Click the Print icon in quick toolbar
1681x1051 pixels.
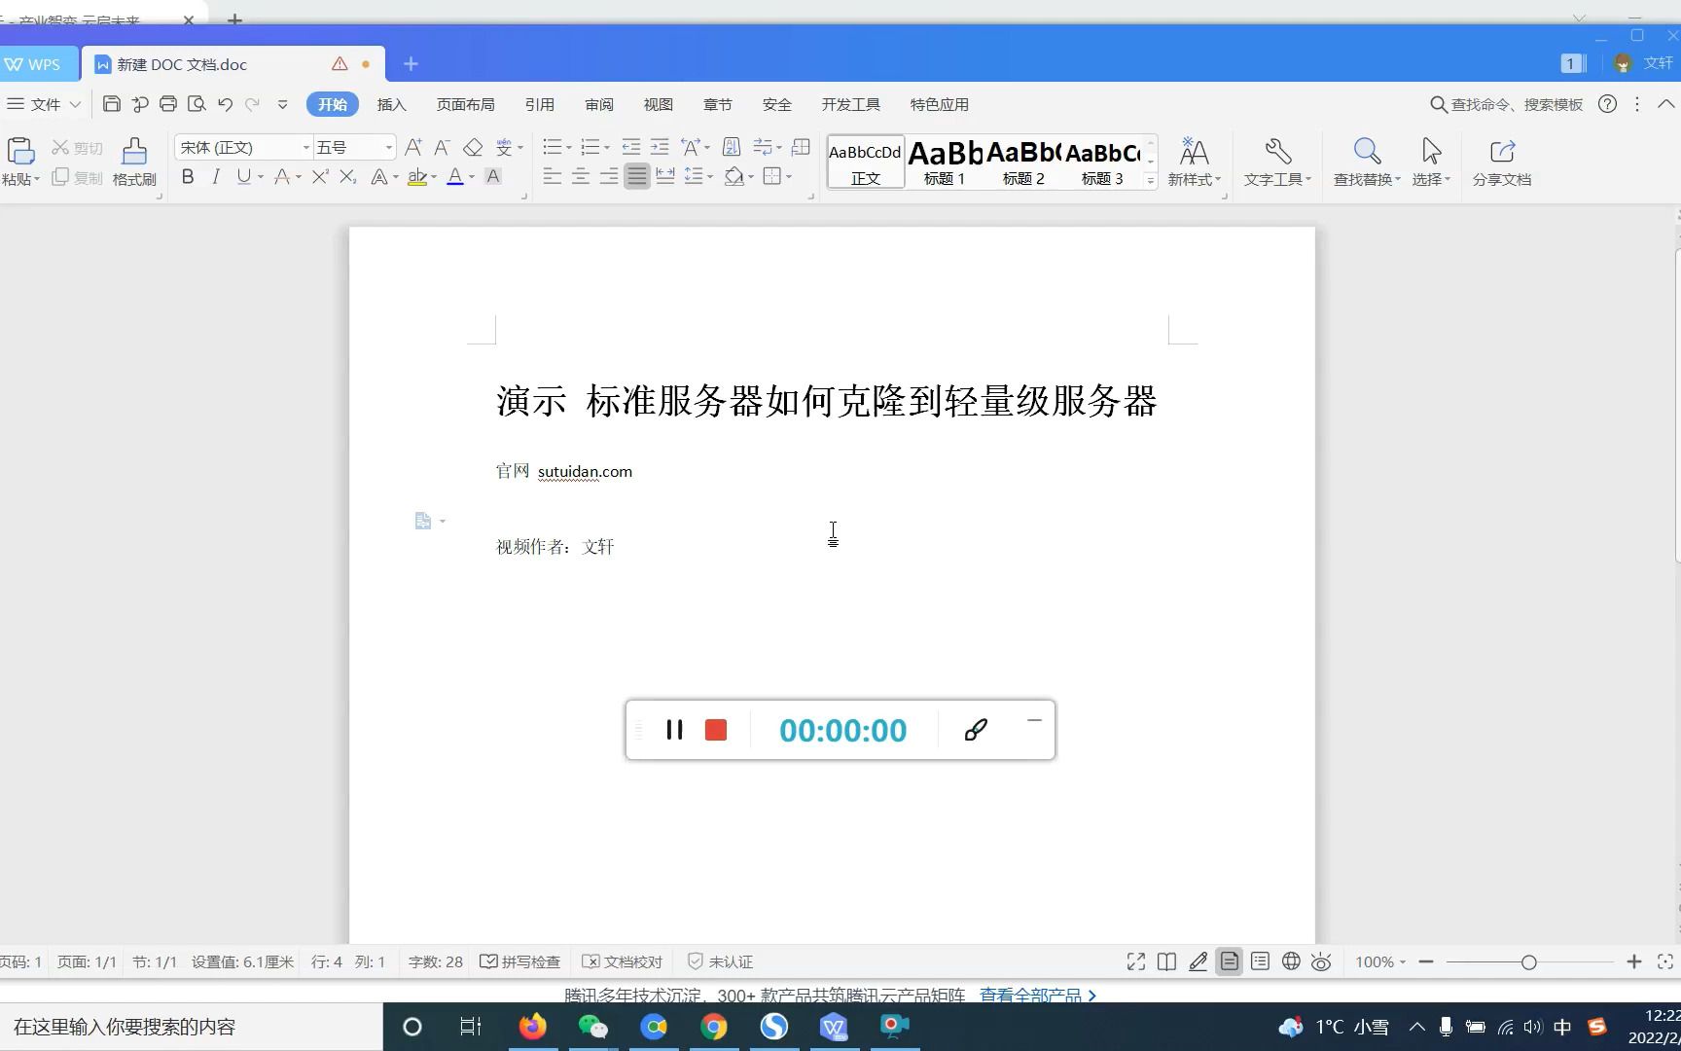(x=168, y=104)
